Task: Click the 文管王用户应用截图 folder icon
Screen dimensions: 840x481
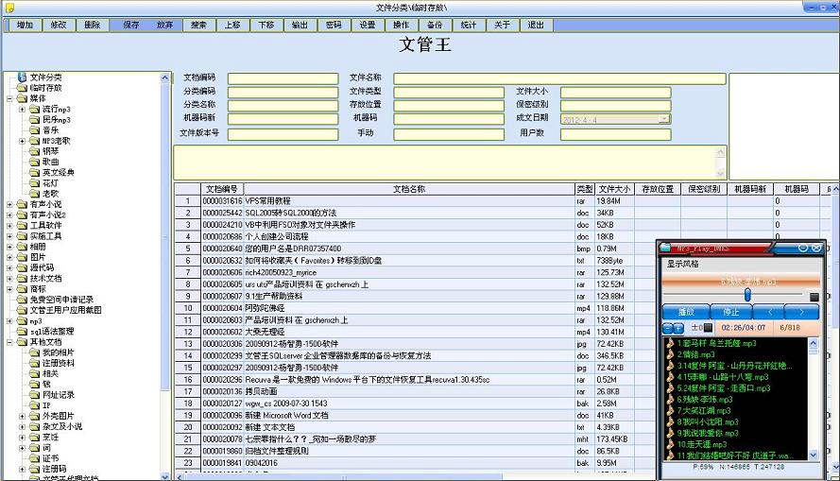Action: (22, 310)
